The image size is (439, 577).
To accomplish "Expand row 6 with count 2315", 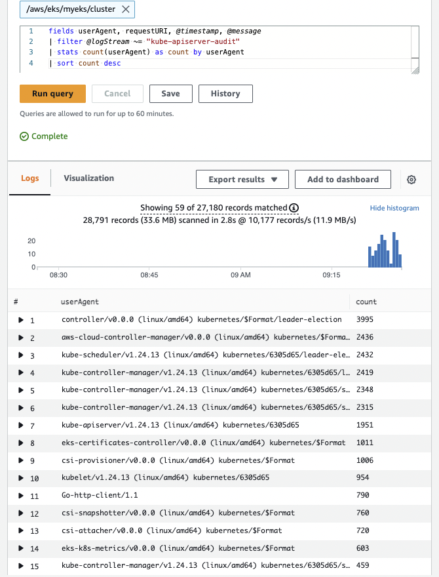I will (21, 408).
